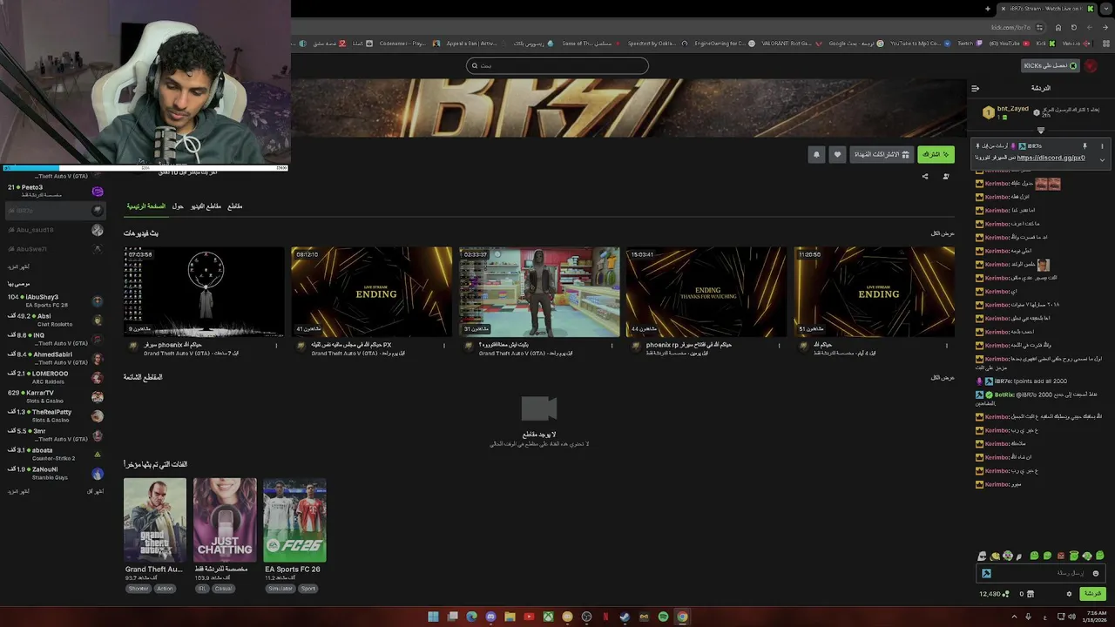Unpin the pinned chat message with the pin icon
The width and height of the screenshot is (1115, 627).
pyautogui.click(x=1085, y=146)
